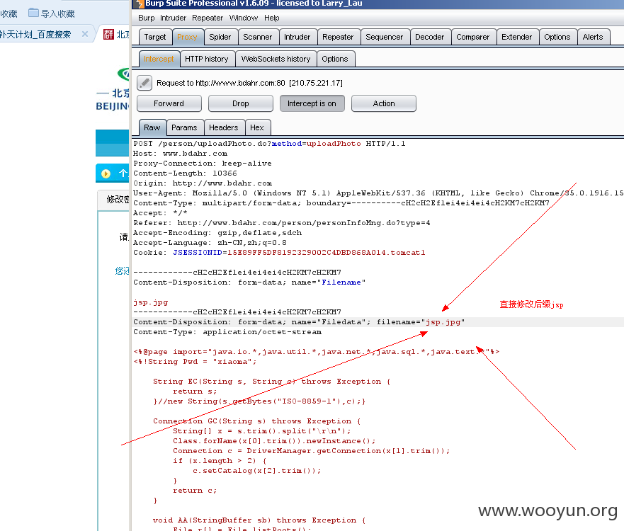Click the import favorites folder icon in the browser
The width and height of the screenshot is (624, 531).
[33, 13]
